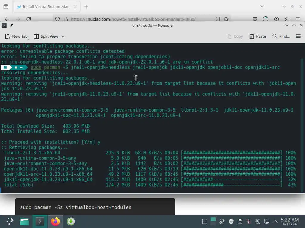This screenshot has width=305, height=228.
Task: Expand the Split View dropdown arrow
Action: 63,36
